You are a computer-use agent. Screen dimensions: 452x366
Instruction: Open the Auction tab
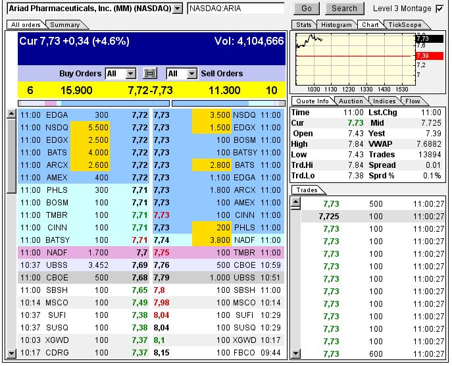click(x=351, y=101)
